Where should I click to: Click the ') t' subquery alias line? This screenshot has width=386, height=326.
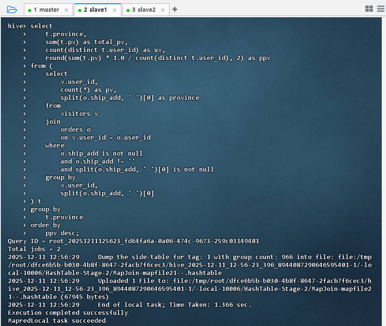[x=36, y=201]
